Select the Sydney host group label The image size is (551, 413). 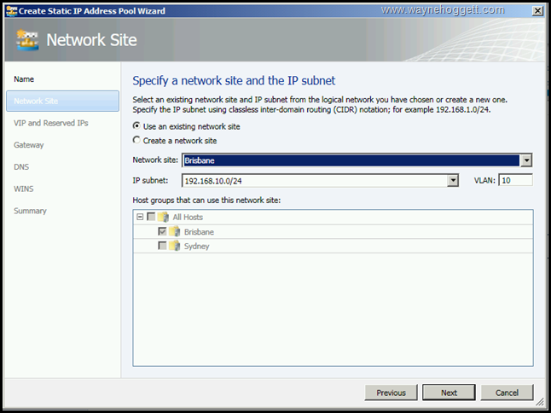[x=196, y=246]
